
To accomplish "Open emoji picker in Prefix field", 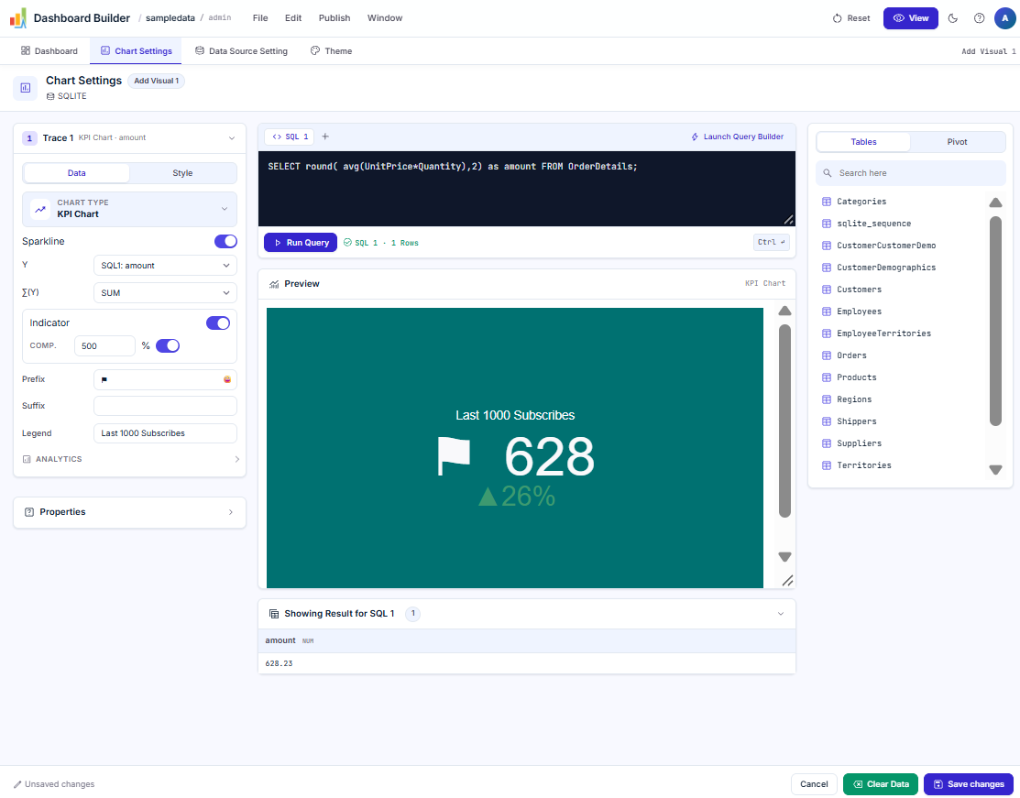I will click(x=227, y=379).
